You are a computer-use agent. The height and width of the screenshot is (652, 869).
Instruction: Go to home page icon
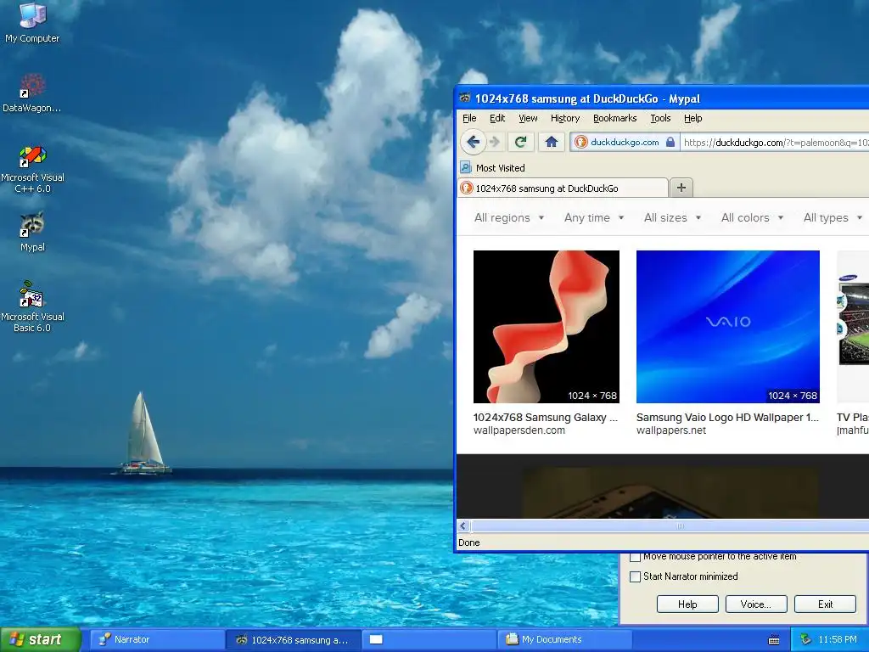click(x=551, y=142)
